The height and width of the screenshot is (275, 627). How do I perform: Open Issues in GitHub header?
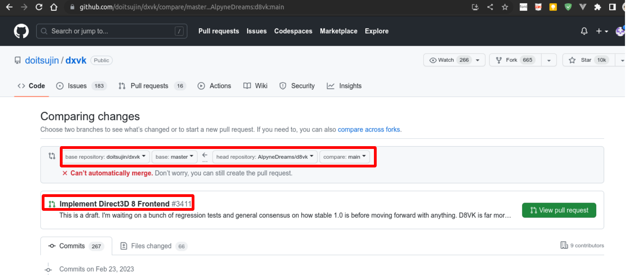click(257, 31)
